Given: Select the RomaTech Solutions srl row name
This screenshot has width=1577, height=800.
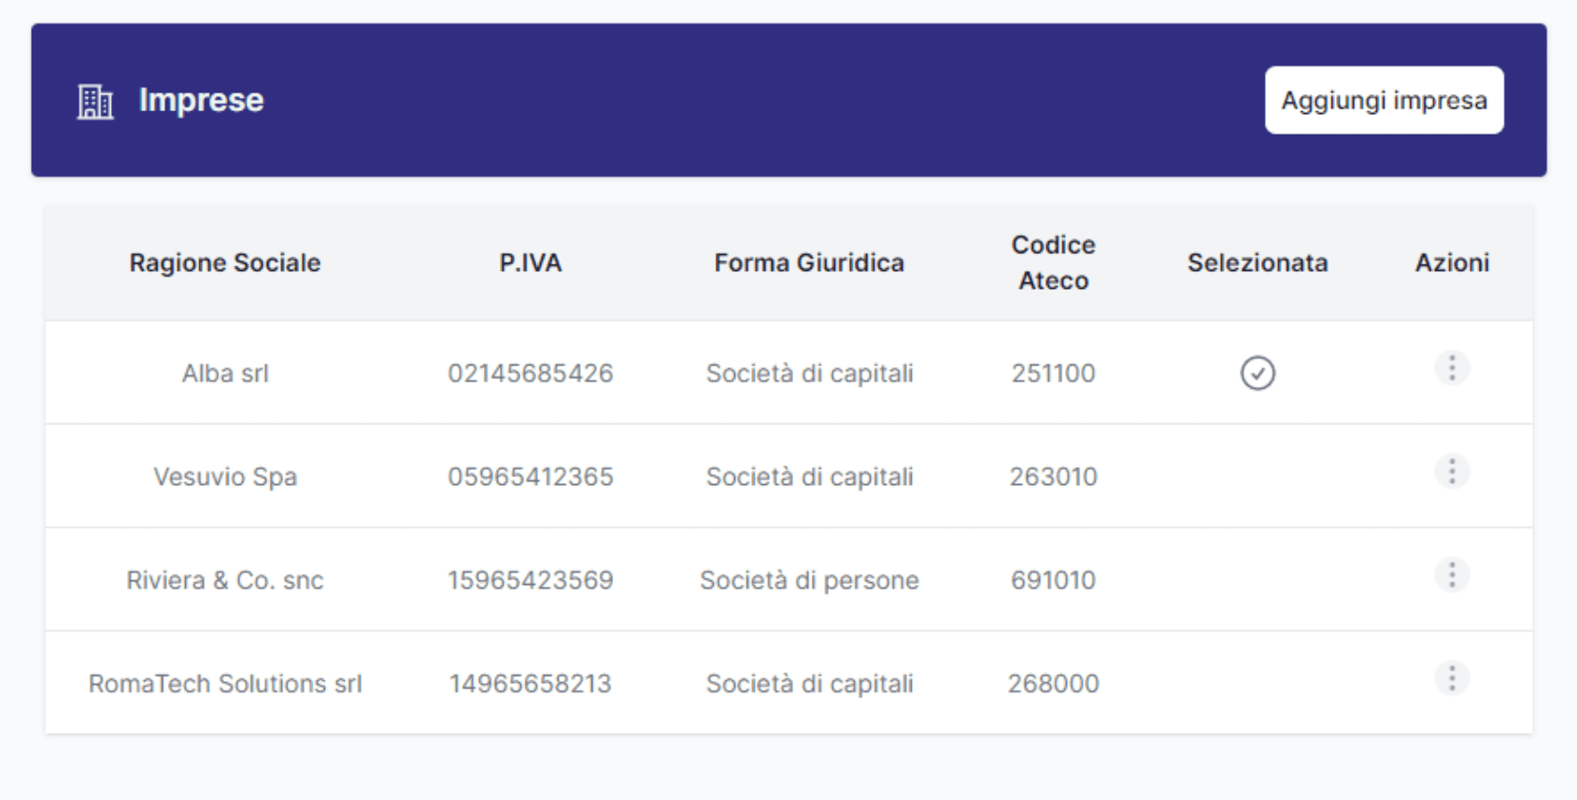Looking at the screenshot, I should [x=225, y=684].
